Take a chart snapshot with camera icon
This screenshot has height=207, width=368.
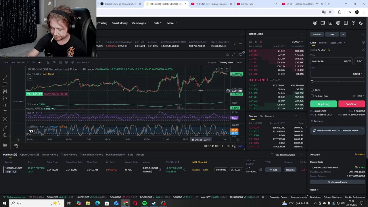(60, 62)
